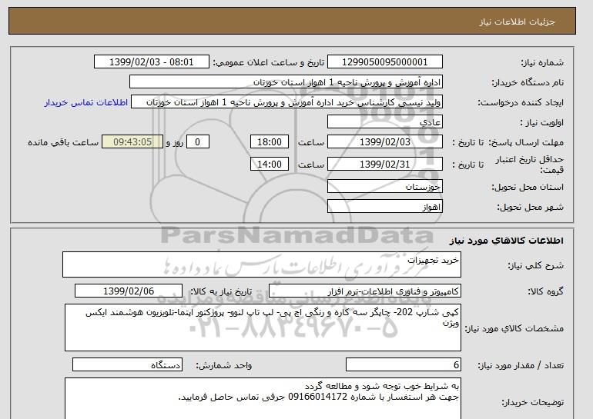Click the label تاريخ و ساعت اعلان عمومی
This screenshot has width=593, height=419.
[269, 63]
